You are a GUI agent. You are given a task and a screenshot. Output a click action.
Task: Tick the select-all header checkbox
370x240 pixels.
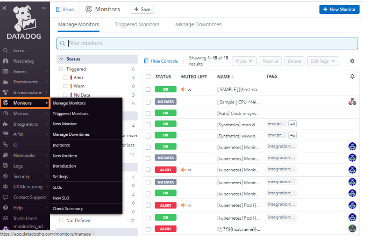coord(148,77)
